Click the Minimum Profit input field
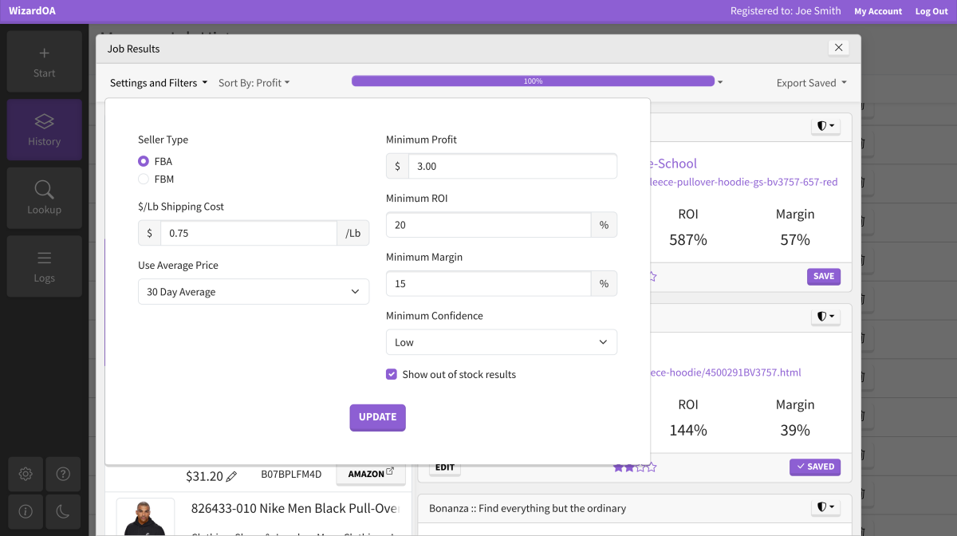 [x=512, y=167]
